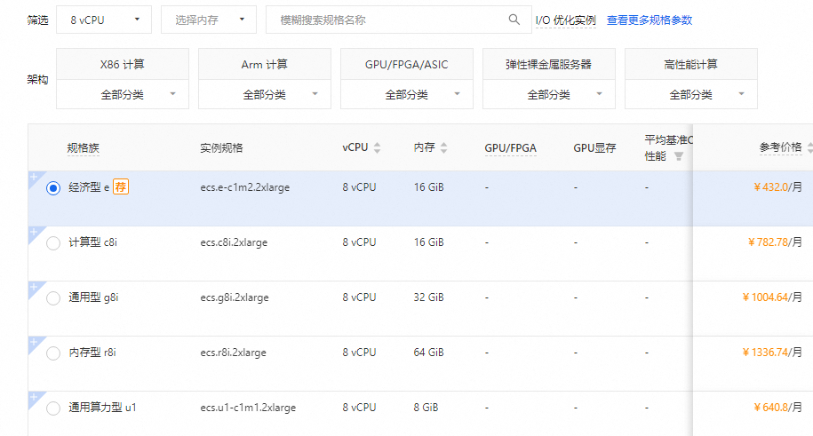Select 计算型 c8i radio button
This screenshot has height=436, width=813.
click(x=53, y=242)
